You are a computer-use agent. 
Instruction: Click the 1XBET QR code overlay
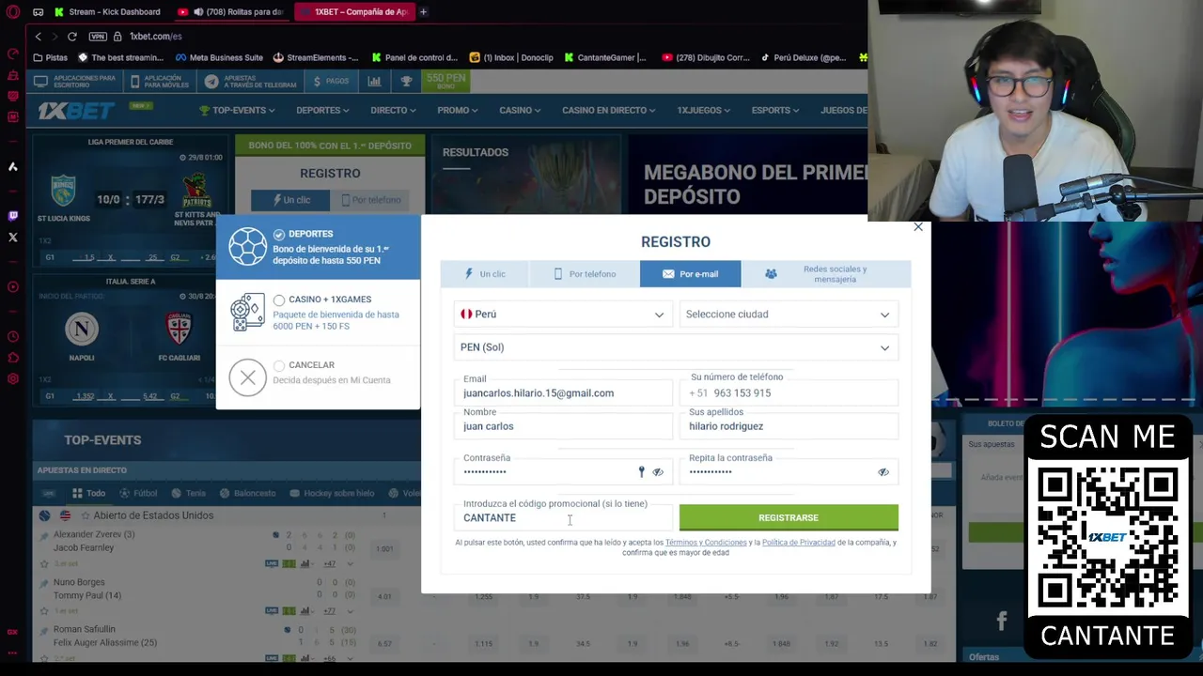pos(1107,536)
